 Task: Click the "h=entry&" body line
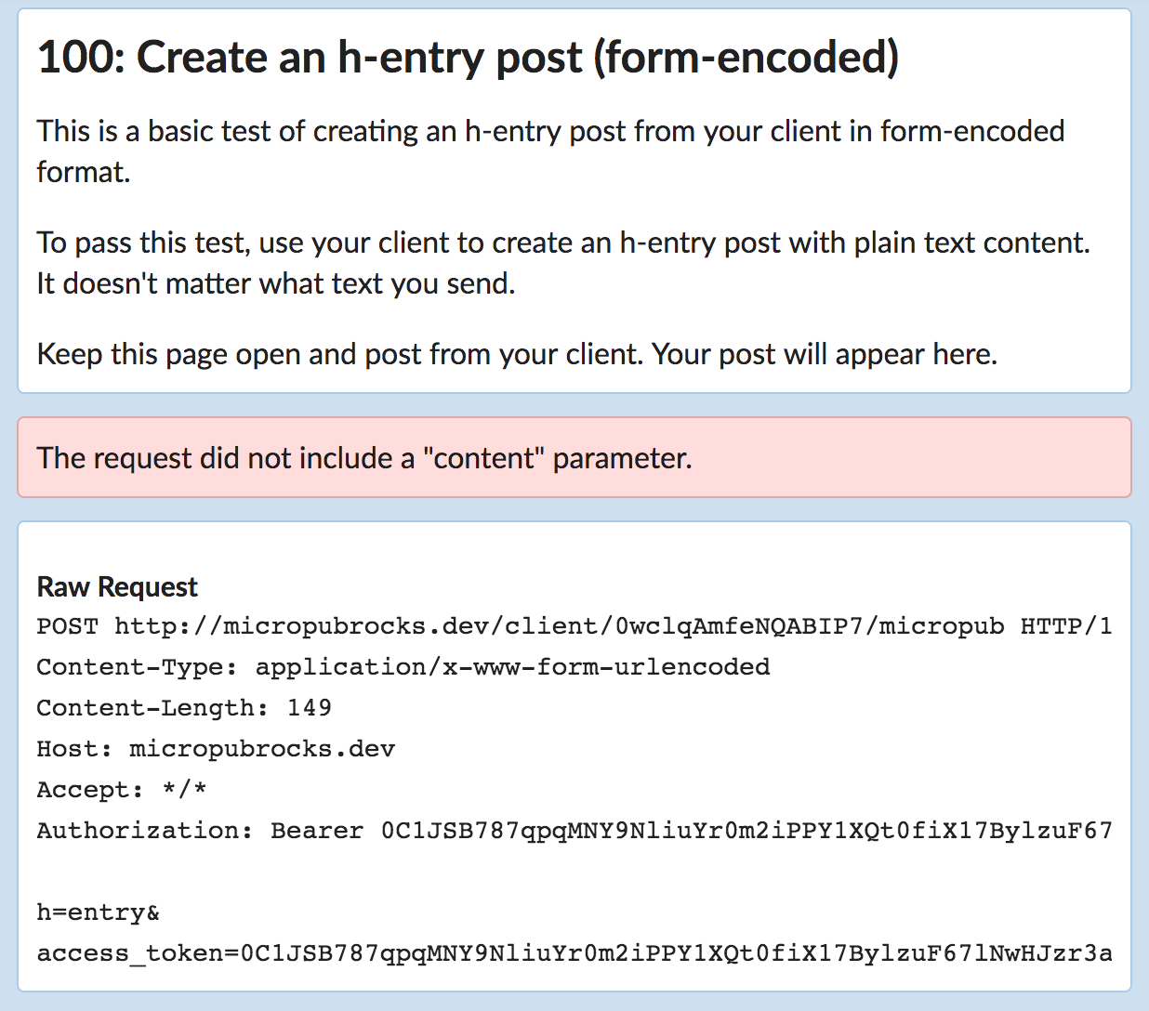pos(99,913)
